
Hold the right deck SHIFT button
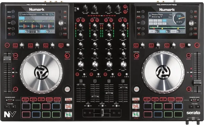click(136, 89)
